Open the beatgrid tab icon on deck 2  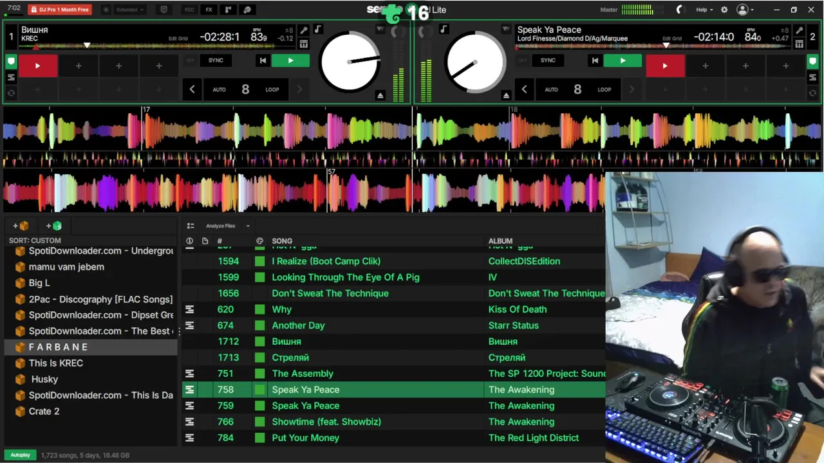[x=799, y=44]
